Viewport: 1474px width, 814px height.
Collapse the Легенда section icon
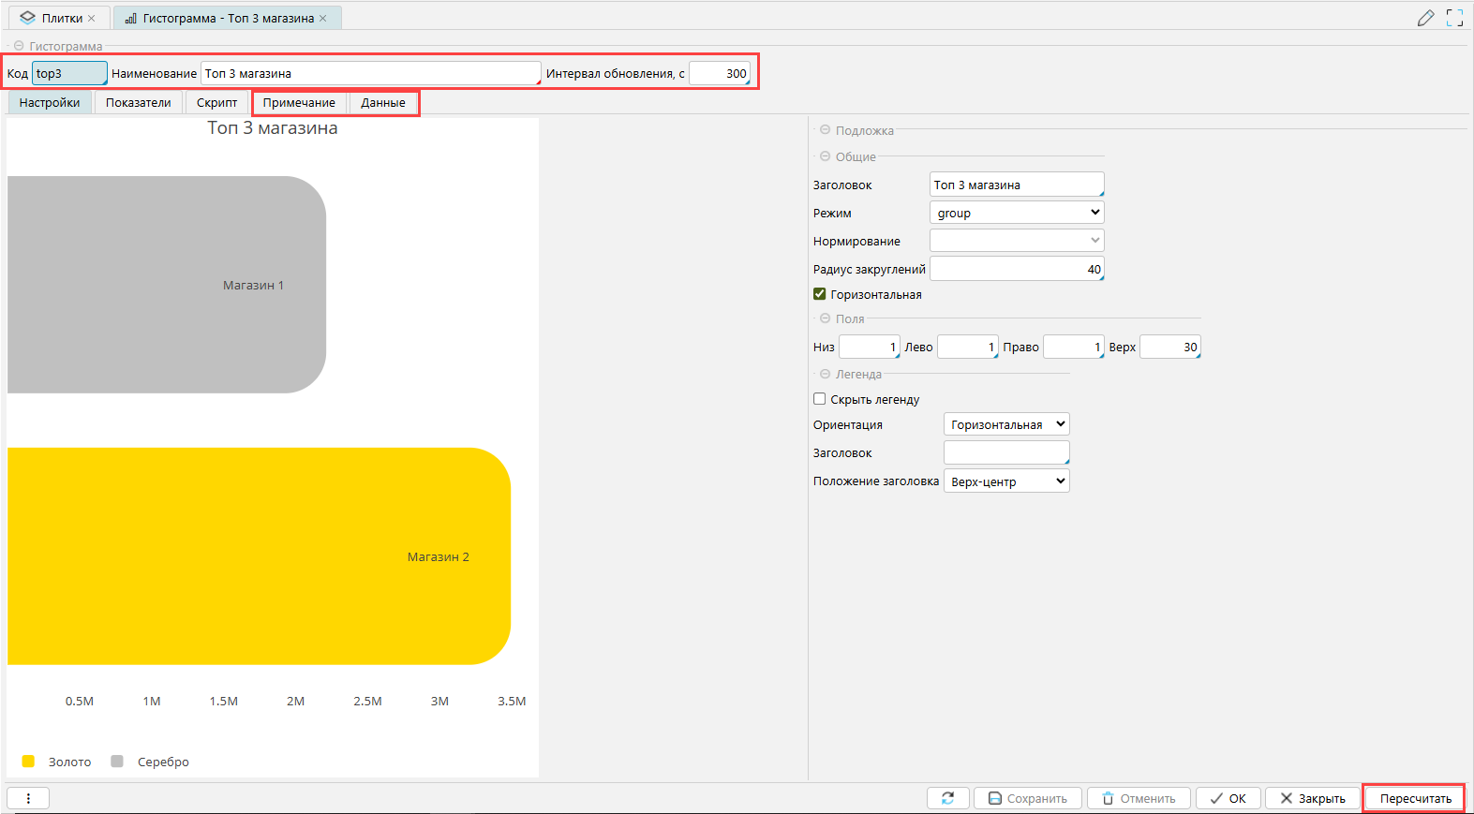(826, 374)
